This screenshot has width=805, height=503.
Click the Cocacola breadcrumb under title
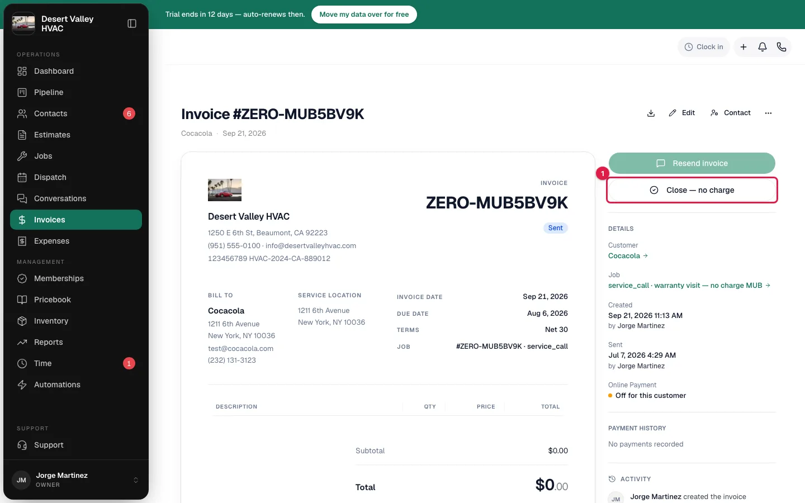[197, 134]
